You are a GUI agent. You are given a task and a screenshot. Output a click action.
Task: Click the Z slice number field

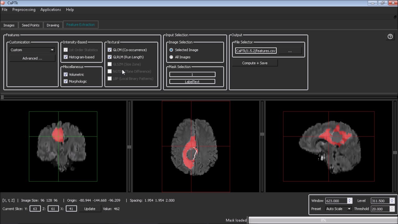coord(53,209)
